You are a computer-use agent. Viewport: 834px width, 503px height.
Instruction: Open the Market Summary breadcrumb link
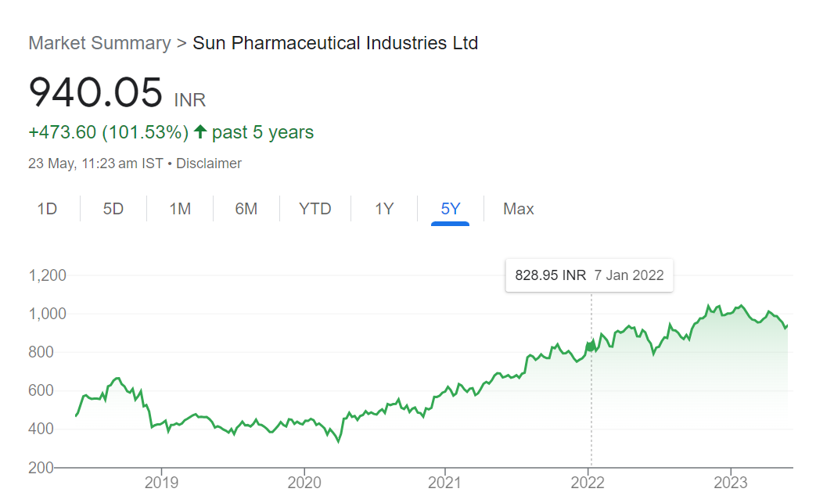click(x=99, y=43)
